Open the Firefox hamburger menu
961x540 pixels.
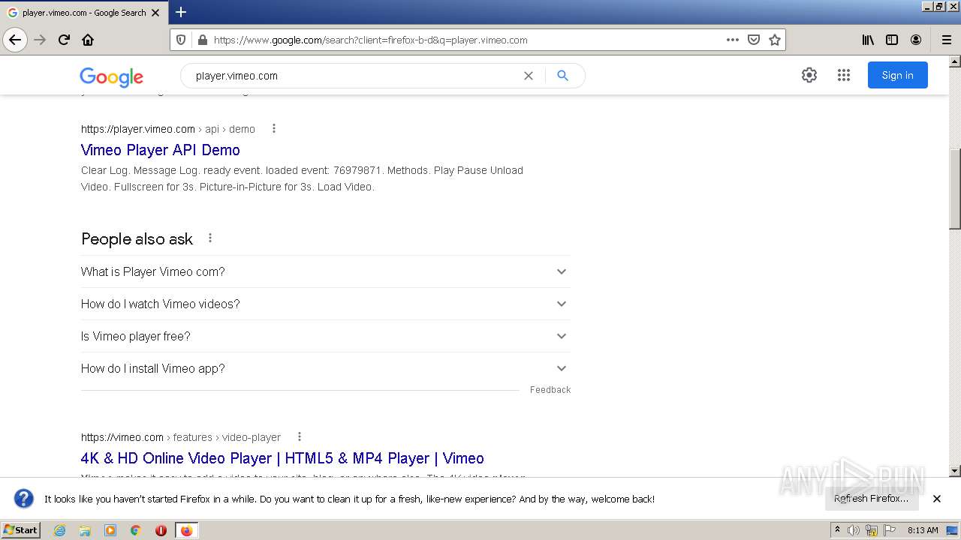tap(947, 40)
